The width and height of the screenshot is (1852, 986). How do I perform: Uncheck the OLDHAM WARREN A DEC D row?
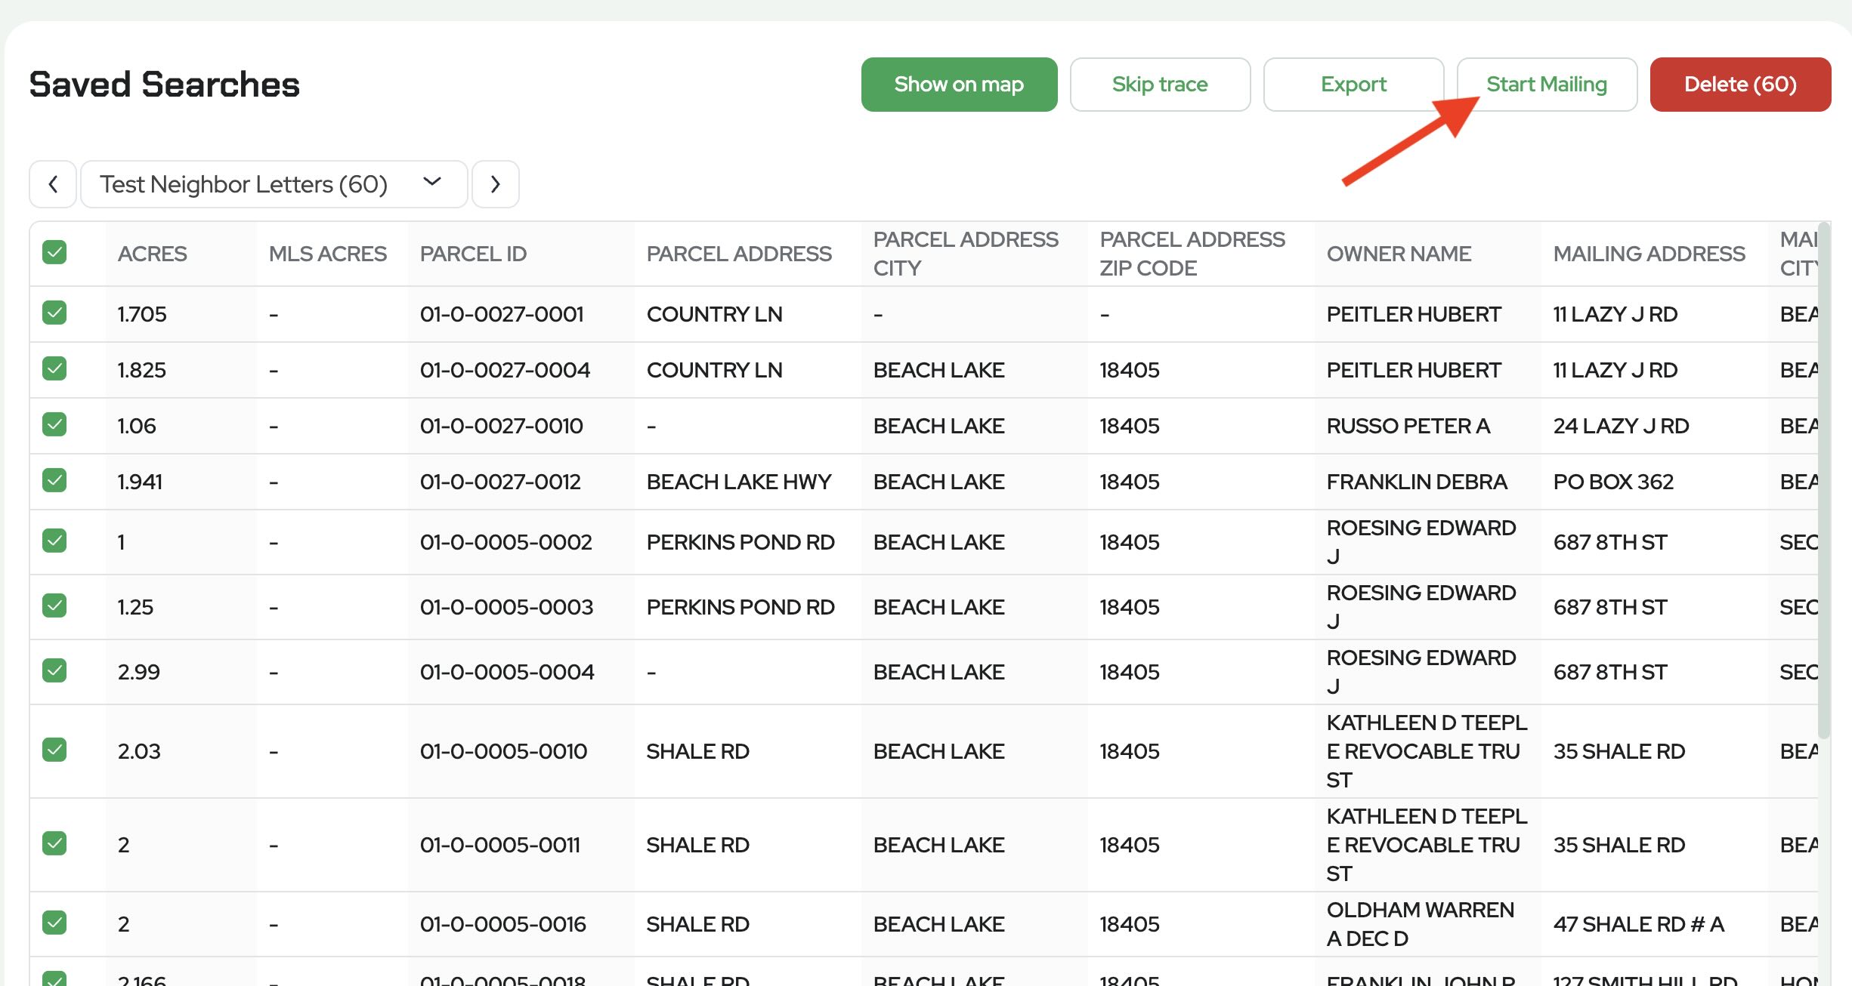click(x=54, y=923)
